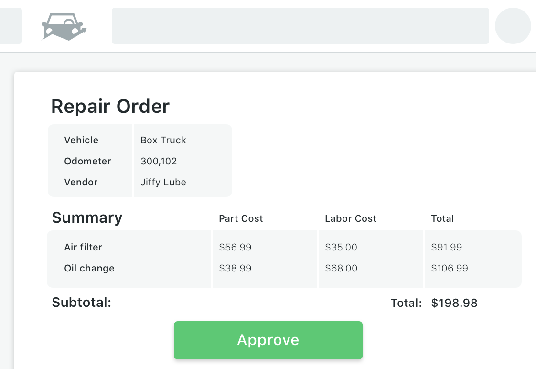
Task: Click the odometer reading 300,102
Action: coord(159,161)
